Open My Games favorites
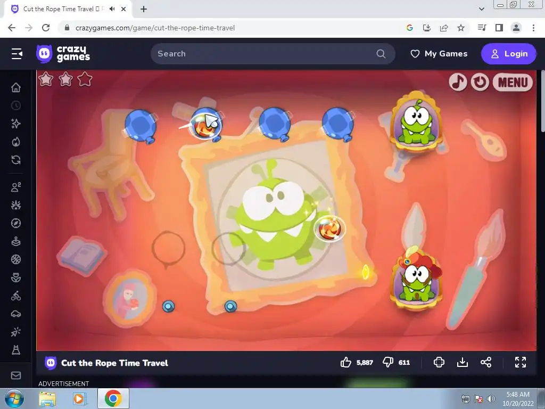545x409 pixels. click(x=439, y=54)
